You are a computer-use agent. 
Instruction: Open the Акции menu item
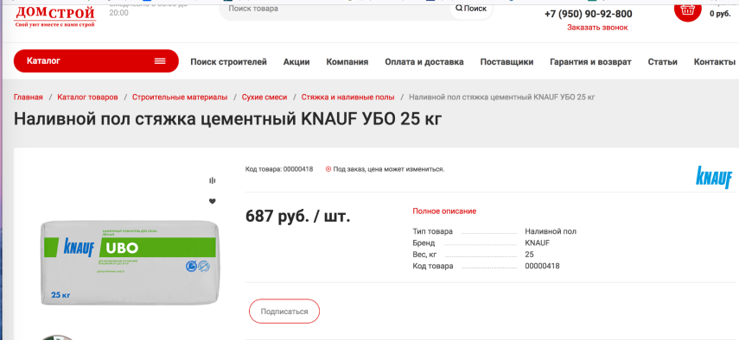click(296, 61)
